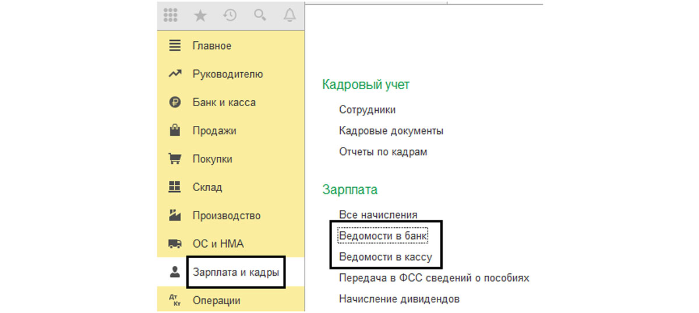Open the Сотрудники link
The image size is (699, 313).
(x=367, y=110)
